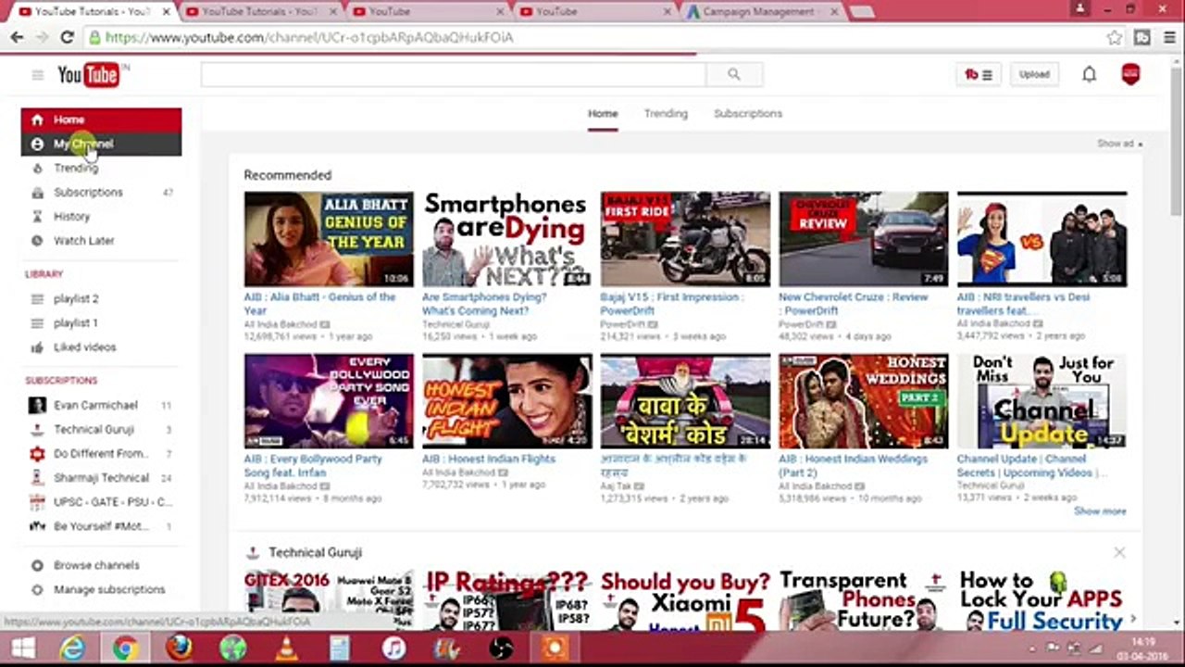Click Show more under Recommended
1185x667 pixels.
point(1100,510)
